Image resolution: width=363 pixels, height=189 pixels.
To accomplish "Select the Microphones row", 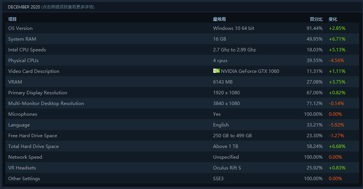I will coord(182,114).
